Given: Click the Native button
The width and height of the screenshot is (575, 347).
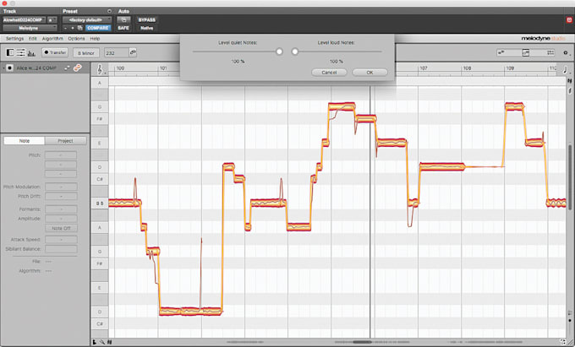Looking at the screenshot, I should point(146,28).
